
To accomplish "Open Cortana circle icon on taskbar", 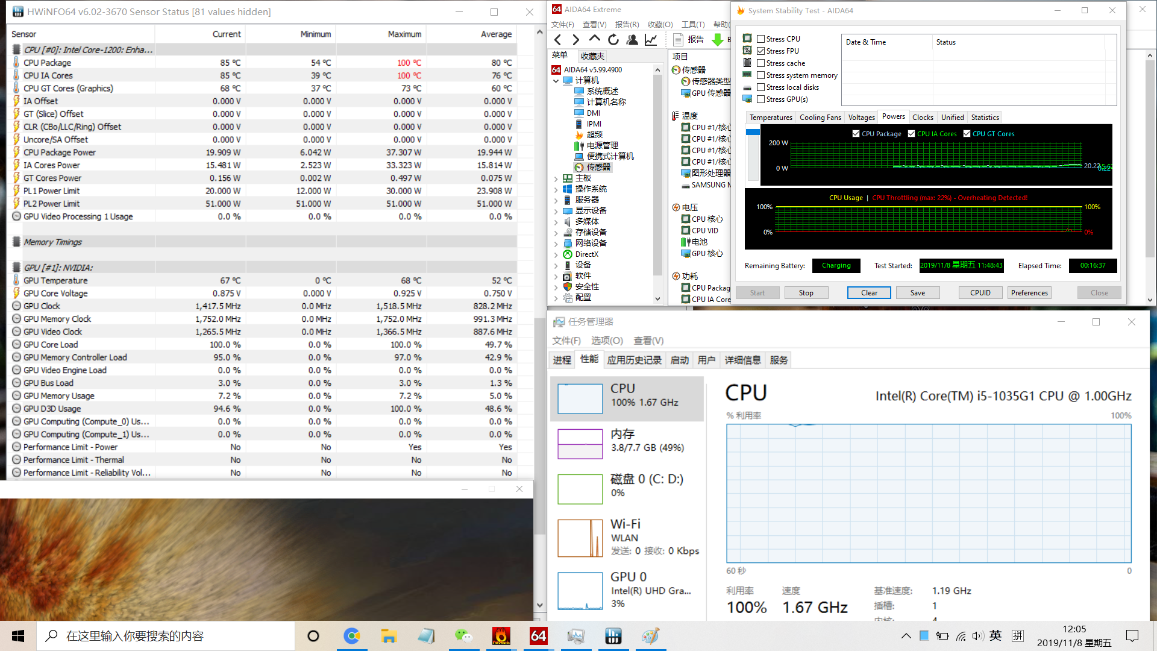I will point(313,636).
